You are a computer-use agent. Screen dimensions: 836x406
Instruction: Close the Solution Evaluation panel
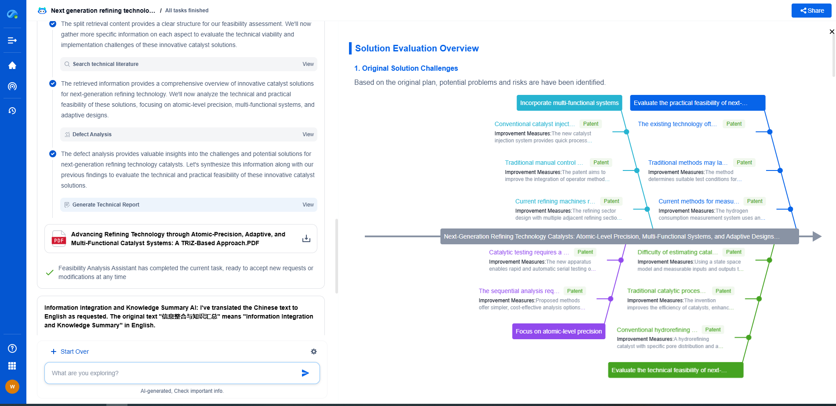[831, 32]
